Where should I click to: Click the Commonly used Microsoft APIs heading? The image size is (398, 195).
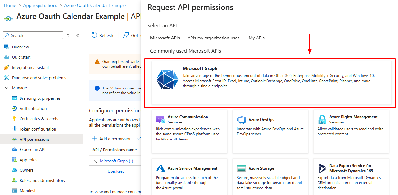click(x=185, y=51)
